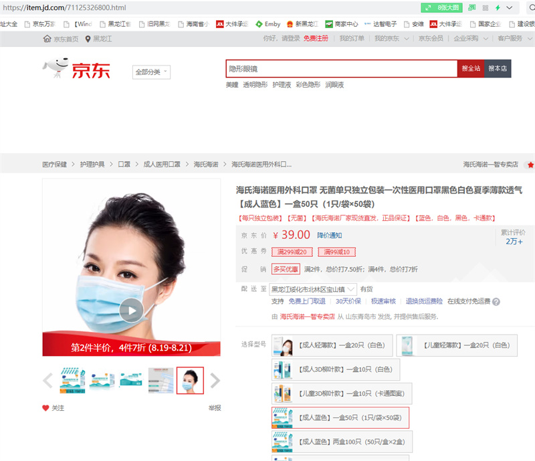This screenshot has width=535, height=461.
Task: Click the location pin icon for 黑龙江
Action: point(88,39)
